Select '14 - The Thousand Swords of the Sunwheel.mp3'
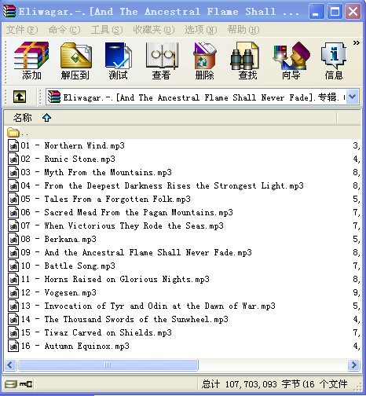366x396 pixels. [118, 319]
